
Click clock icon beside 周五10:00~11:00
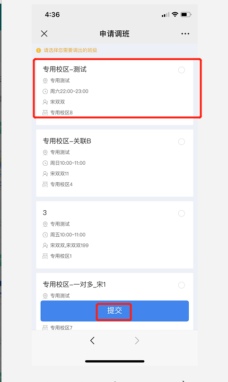pos(45,235)
